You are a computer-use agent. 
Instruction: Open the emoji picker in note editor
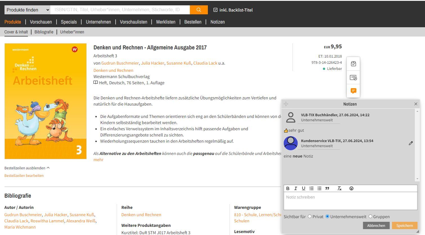(x=351, y=188)
